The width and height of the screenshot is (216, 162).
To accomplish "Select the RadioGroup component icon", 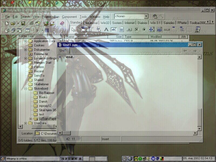I will [x=182, y=29].
